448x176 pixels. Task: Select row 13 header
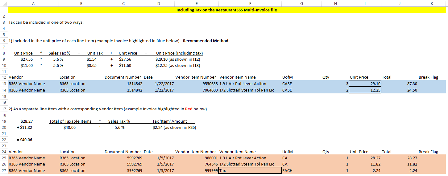(x=4, y=84)
